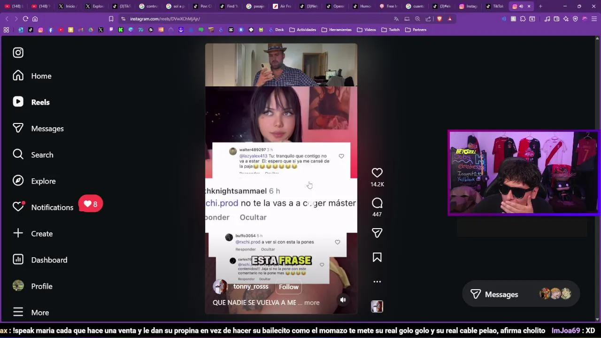Screen dimensions: 601x338
Task: Open your Profile from the sidebar
Action: (x=32, y=286)
